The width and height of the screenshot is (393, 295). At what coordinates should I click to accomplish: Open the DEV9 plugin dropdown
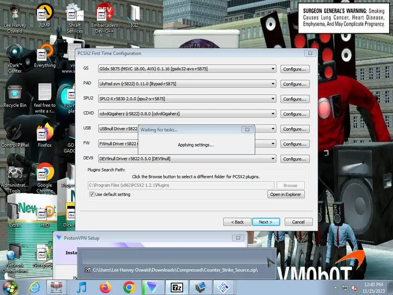(187, 159)
